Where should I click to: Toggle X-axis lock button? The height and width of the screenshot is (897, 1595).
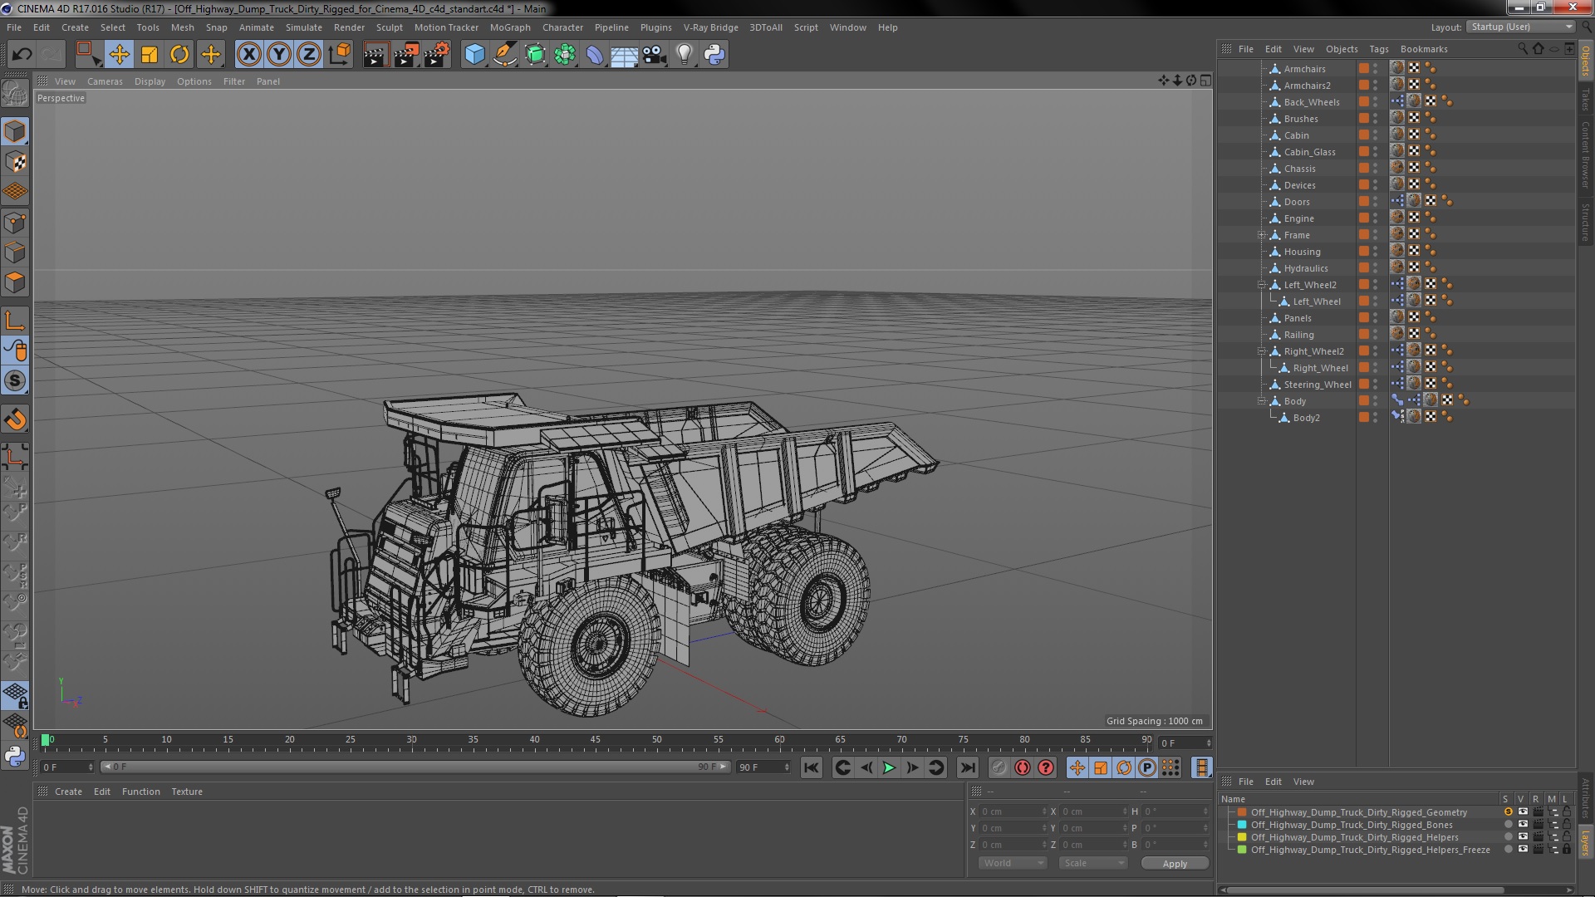coord(248,55)
